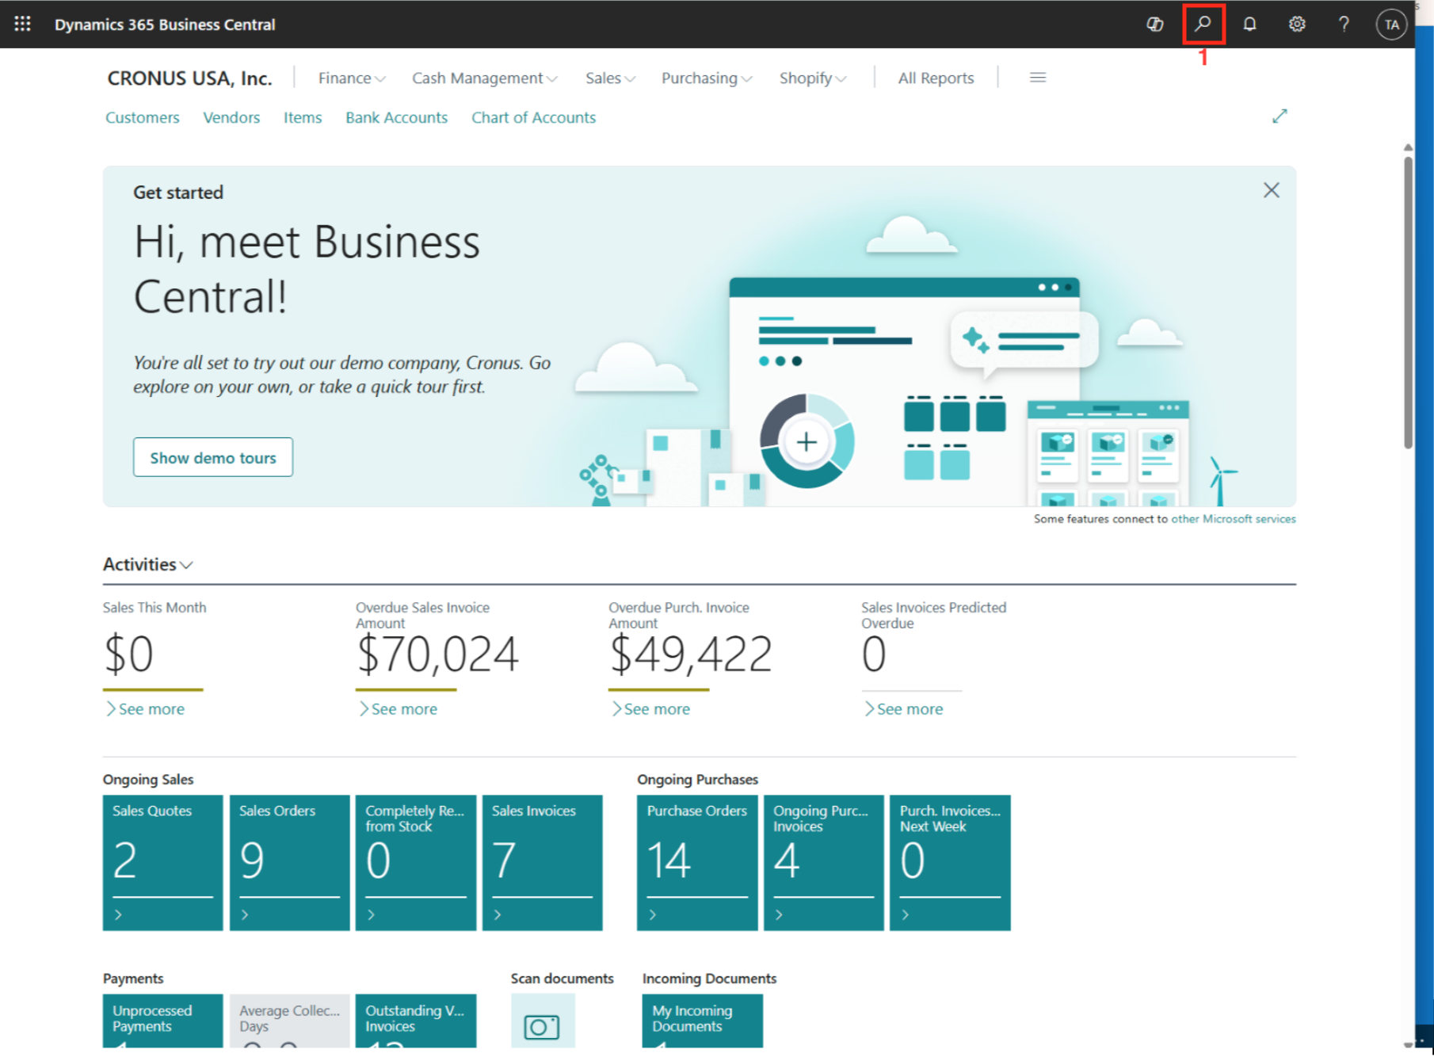The width and height of the screenshot is (1434, 1057).
Task: Dismiss the Get started banner
Action: click(x=1271, y=190)
